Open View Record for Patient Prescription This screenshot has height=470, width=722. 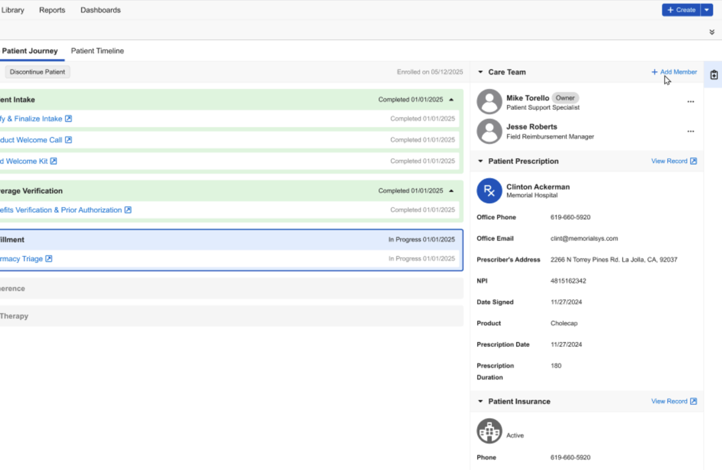(x=674, y=161)
